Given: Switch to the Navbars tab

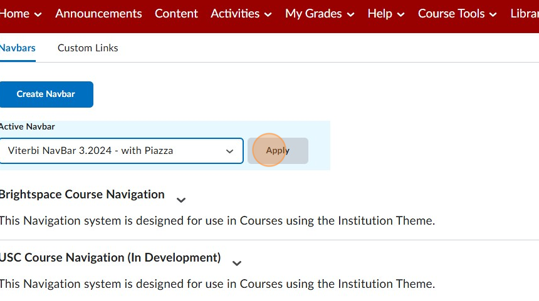Looking at the screenshot, I should point(18,48).
